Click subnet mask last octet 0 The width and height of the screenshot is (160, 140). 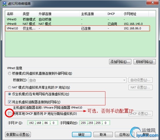[x=105, y=123]
